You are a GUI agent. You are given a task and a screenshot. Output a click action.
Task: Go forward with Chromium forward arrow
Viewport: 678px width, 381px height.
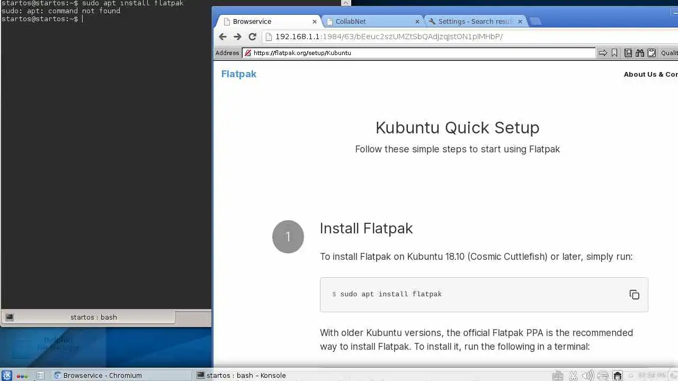point(237,37)
